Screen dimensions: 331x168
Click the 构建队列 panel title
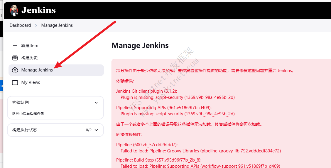point(21,102)
